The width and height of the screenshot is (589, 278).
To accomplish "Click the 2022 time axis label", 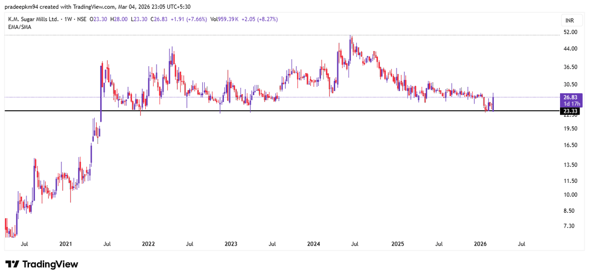I will point(148,244).
